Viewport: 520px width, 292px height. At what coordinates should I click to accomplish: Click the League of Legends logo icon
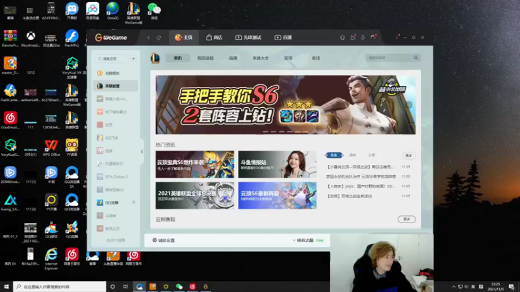point(155,58)
